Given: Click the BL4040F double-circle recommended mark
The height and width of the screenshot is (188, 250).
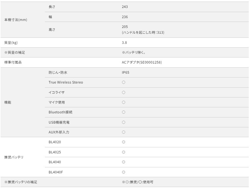Looking at the screenshot, I should pos(123,172).
